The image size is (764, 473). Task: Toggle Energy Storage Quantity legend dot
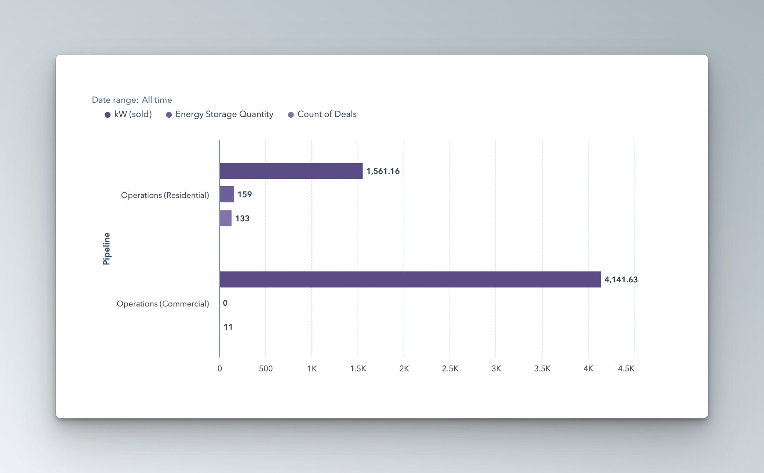coord(169,115)
